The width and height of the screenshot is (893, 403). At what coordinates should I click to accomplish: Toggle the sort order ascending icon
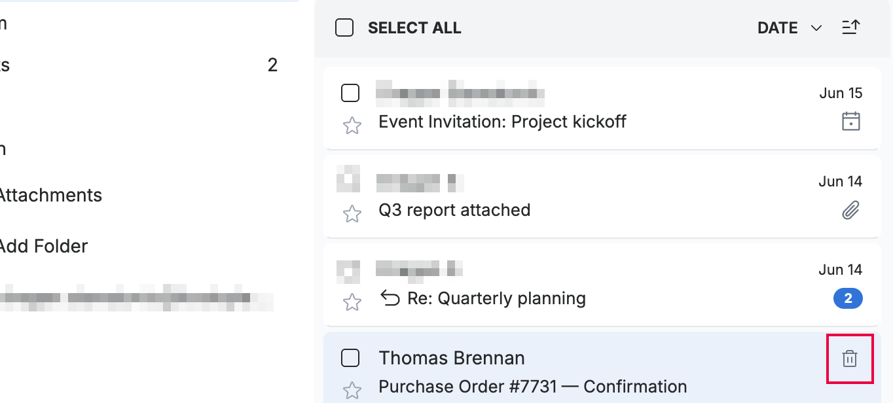point(850,27)
